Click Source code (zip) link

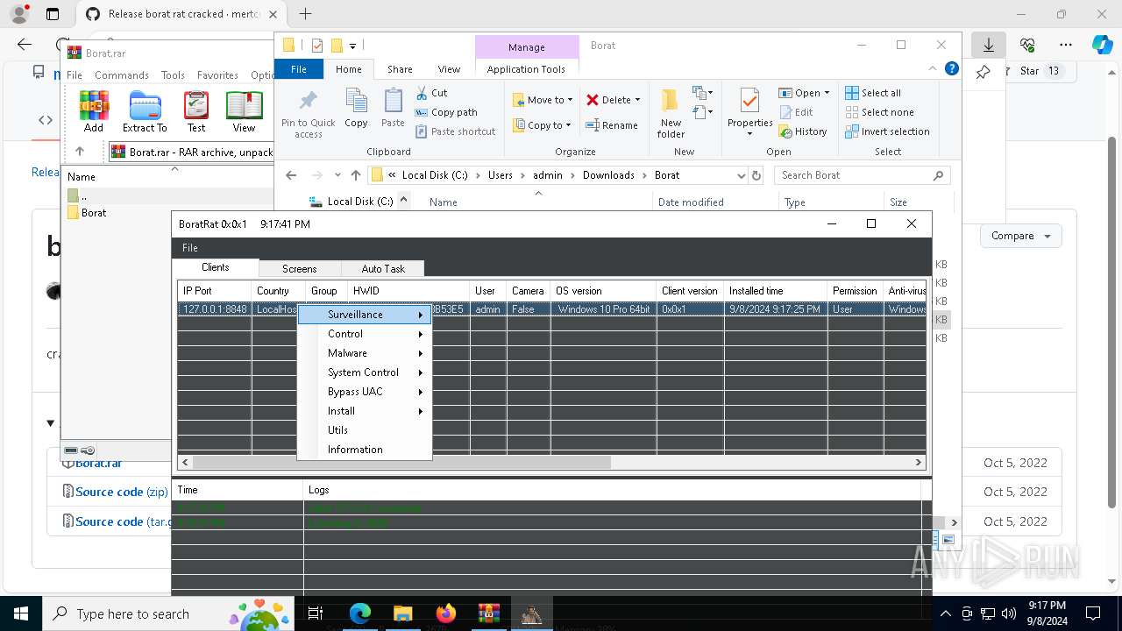pos(121,492)
